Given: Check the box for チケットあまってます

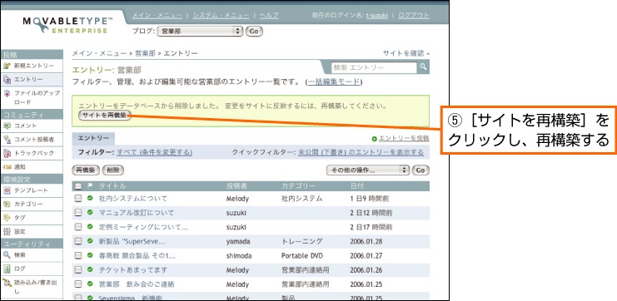Looking at the screenshot, I should pyautogui.click(x=78, y=270).
